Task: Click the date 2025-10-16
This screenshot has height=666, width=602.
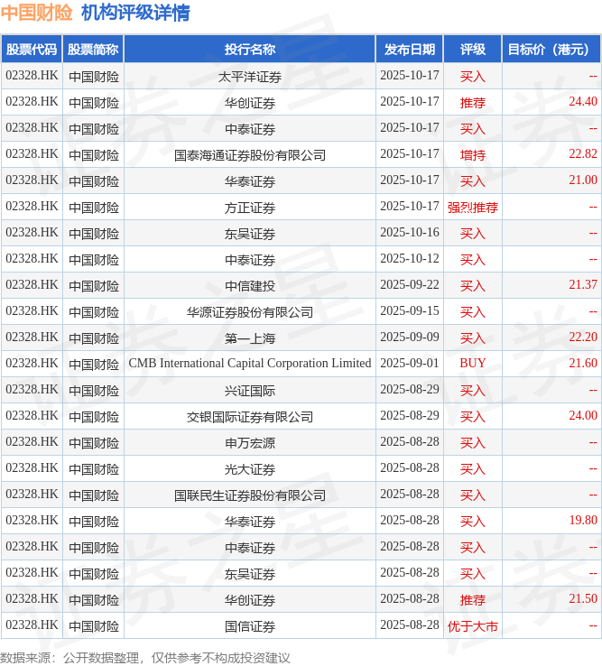Action: click(x=410, y=232)
